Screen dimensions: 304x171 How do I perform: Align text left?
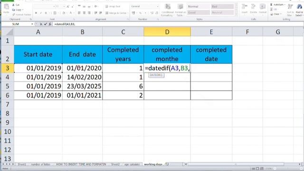click(x=79, y=13)
